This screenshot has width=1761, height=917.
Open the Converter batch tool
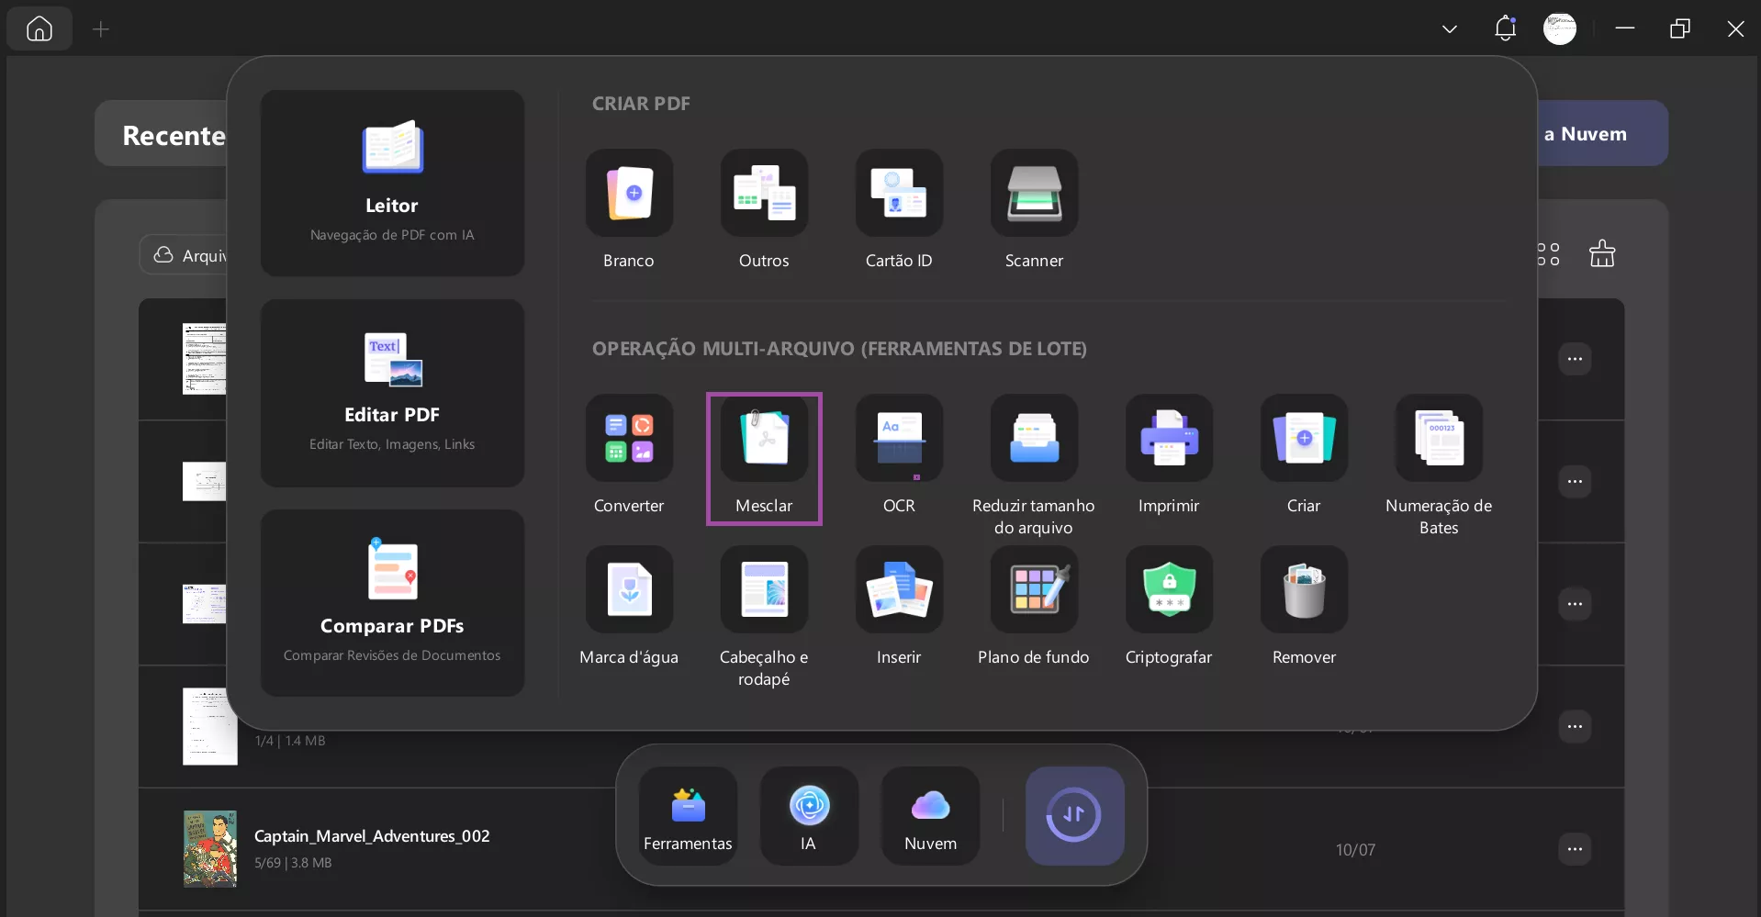tap(629, 439)
